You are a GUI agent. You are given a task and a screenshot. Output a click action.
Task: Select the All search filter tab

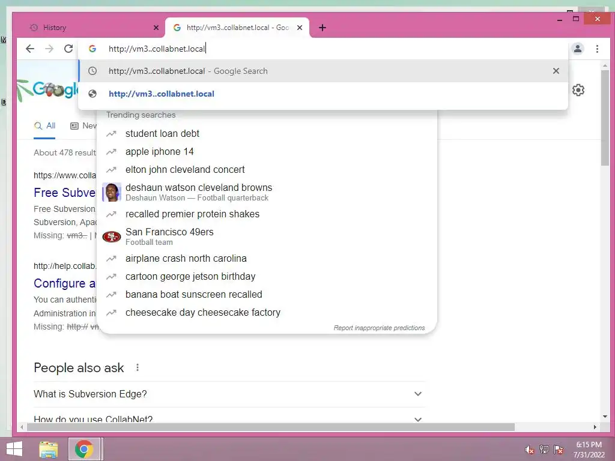44,126
